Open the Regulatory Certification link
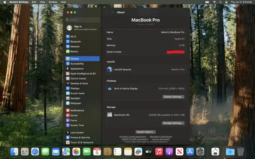This screenshot has width=255, height=159. [x=161, y=137]
